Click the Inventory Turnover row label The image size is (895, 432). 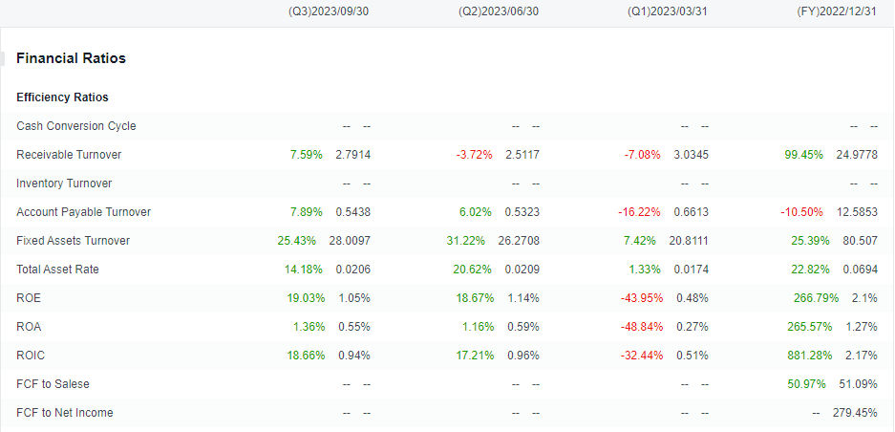64,184
